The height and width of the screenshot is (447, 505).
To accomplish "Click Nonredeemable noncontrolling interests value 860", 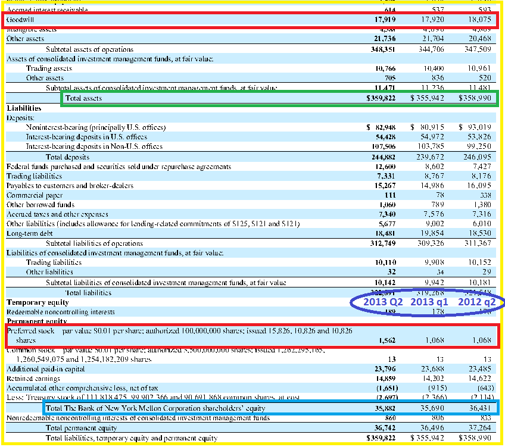I will pos(390,418).
